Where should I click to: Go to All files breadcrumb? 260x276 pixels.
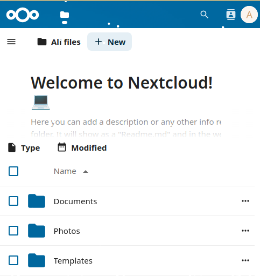pos(59,42)
